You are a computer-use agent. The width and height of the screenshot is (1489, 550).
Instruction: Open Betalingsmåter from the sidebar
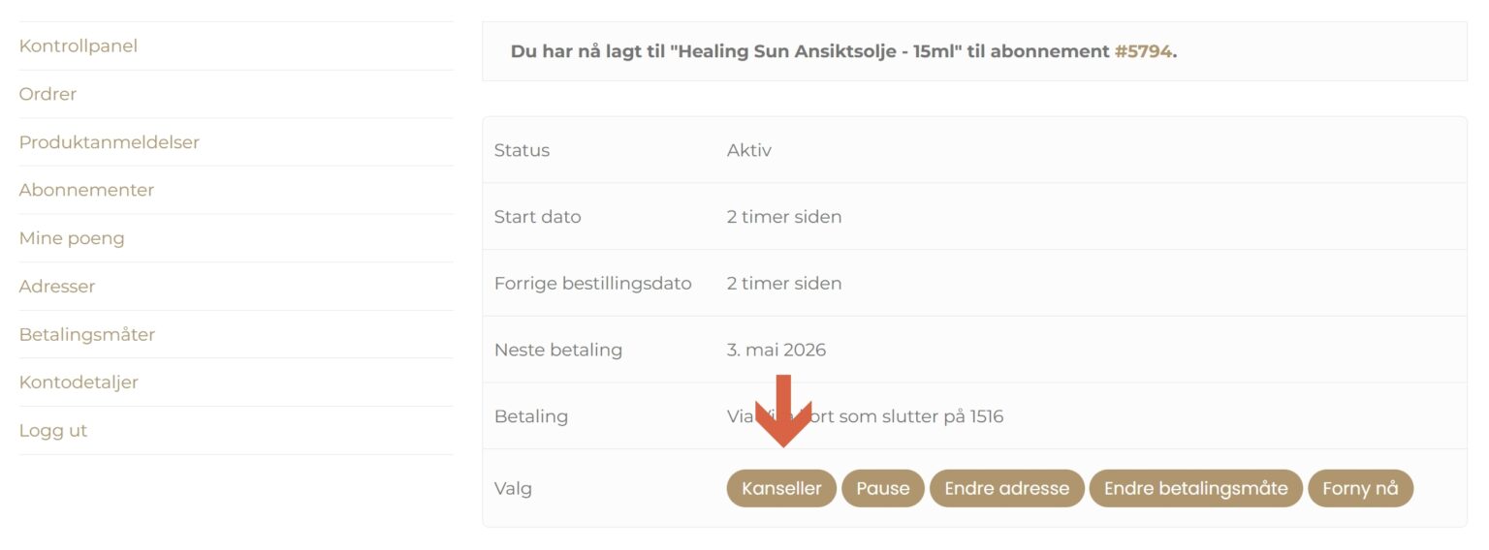click(87, 334)
